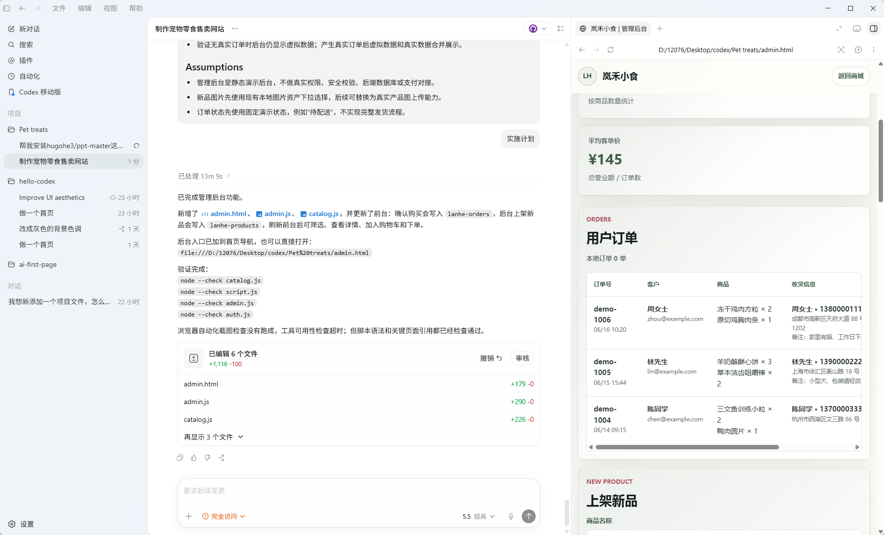The image size is (884, 535).
Task: Open the admin.html file link
Action: [224, 214]
